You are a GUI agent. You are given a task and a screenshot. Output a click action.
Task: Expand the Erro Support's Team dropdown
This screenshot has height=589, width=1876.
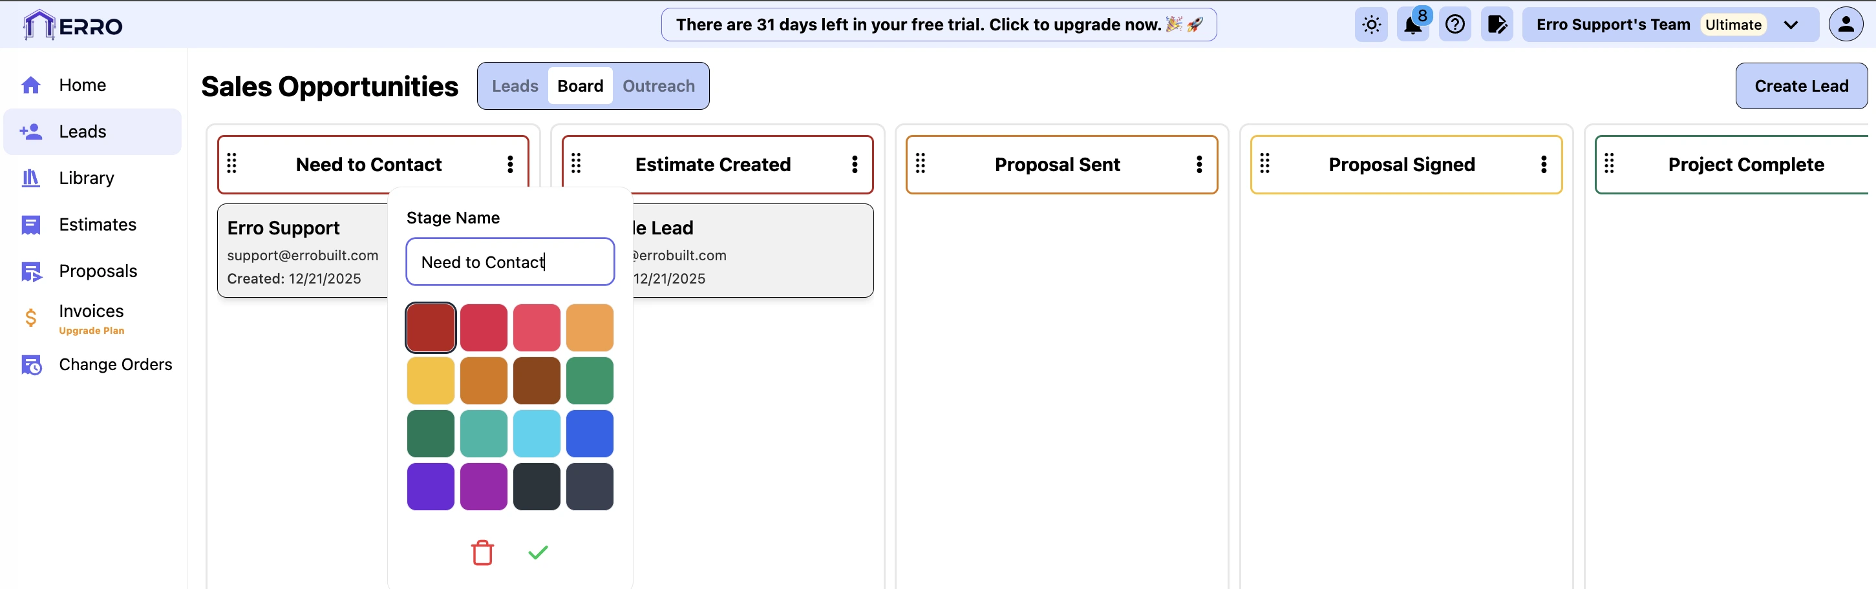(x=1791, y=25)
